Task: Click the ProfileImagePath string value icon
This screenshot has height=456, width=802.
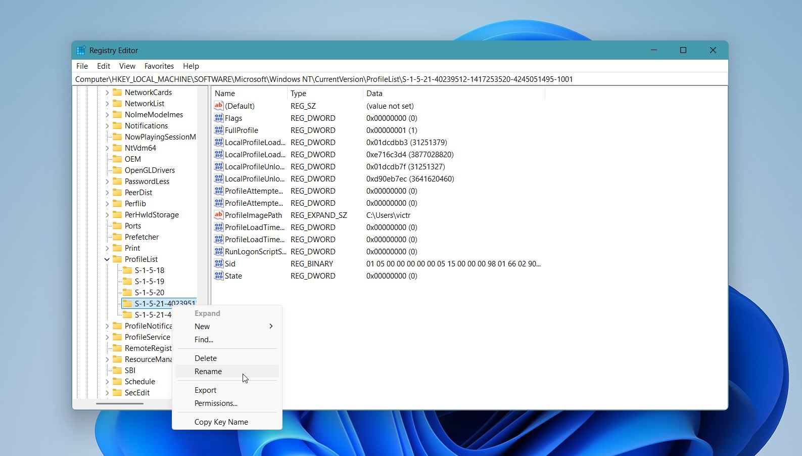Action: 218,215
